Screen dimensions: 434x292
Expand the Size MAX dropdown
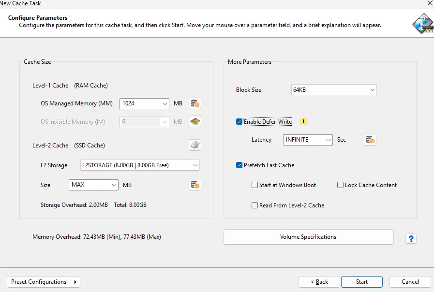[x=93, y=185]
